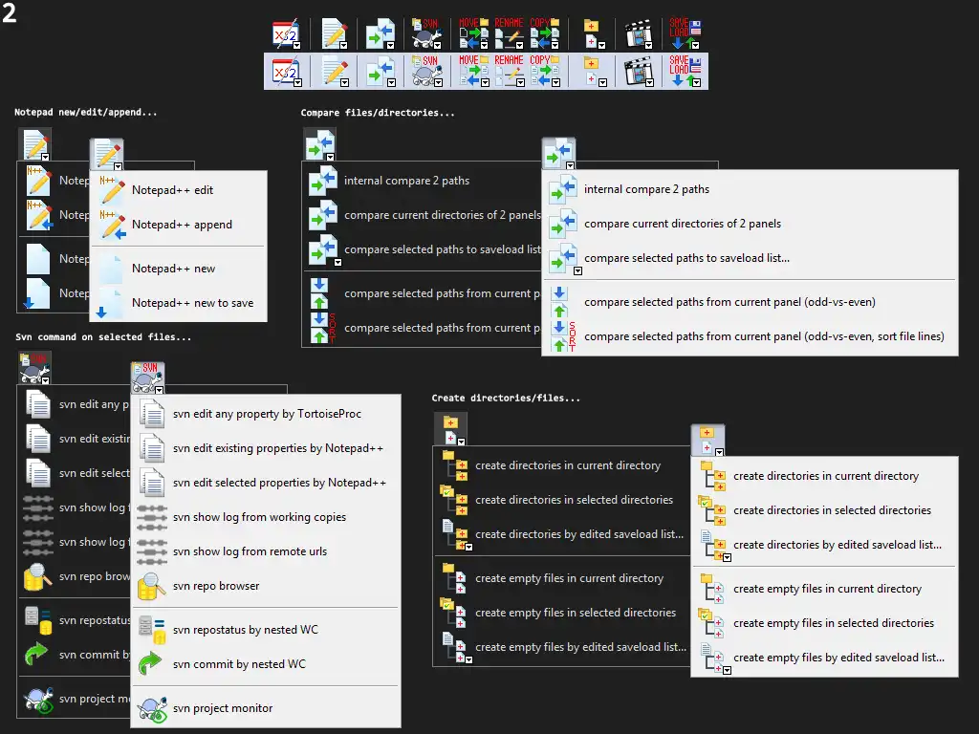Image resolution: width=979 pixels, height=734 pixels.
Task: Open the light SVN dropdown button above svn menu
Action: coord(148,378)
